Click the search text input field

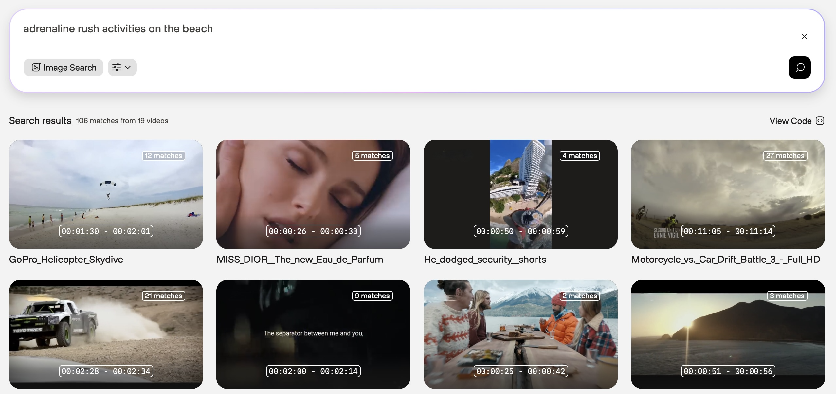(x=393, y=29)
